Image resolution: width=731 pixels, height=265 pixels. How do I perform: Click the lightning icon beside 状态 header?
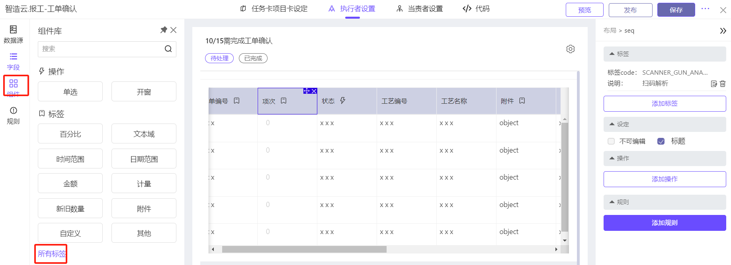pyautogui.click(x=343, y=101)
